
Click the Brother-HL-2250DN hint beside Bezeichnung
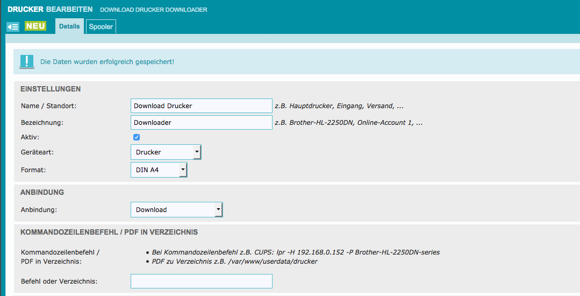tap(348, 123)
